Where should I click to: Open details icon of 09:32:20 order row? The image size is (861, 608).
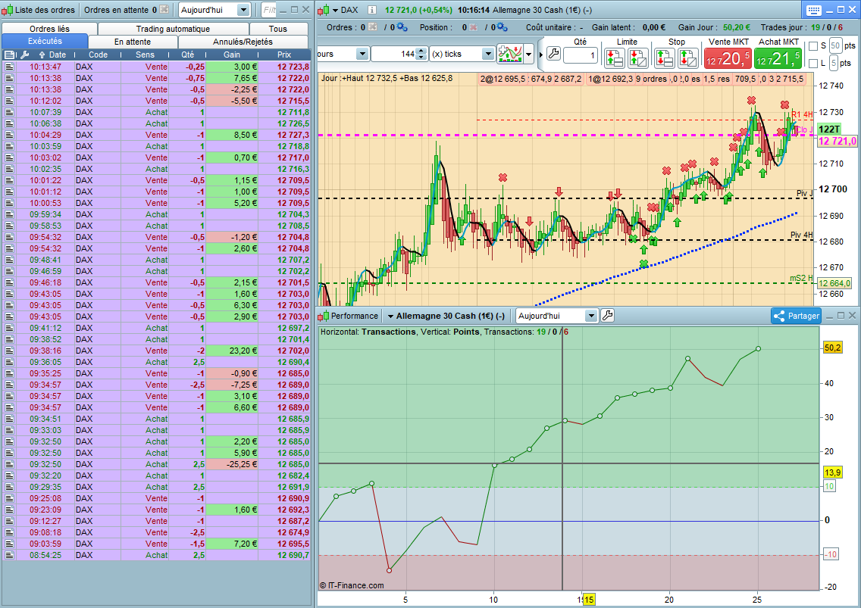point(9,475)
